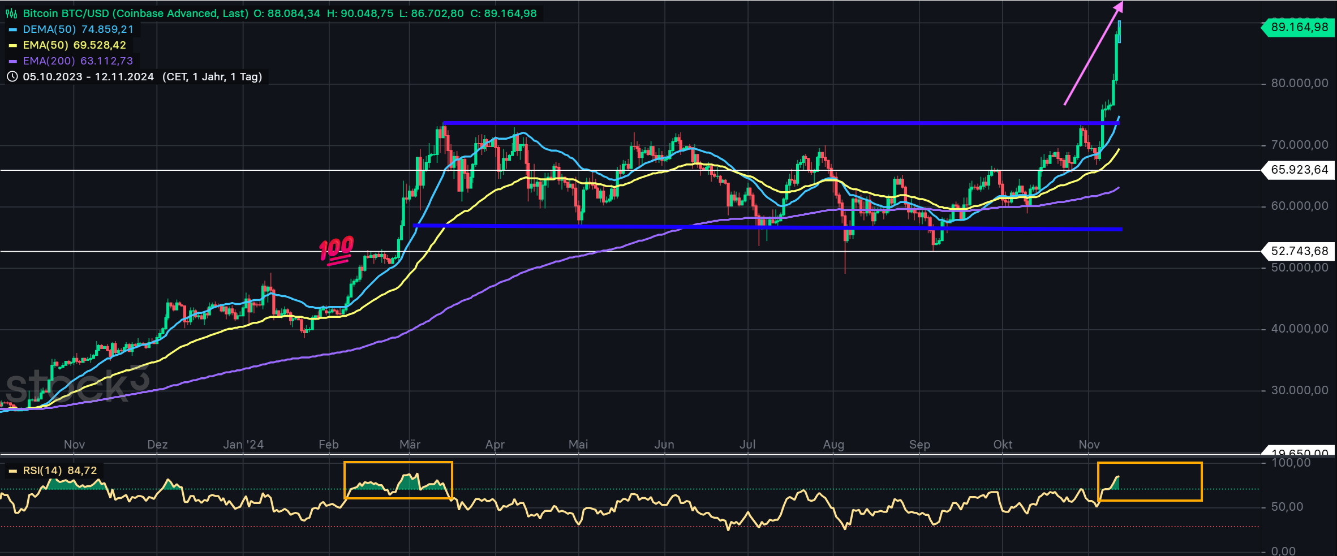1337x556 pixels.
Task: Select the 65.923,64 horizontal line price tag
Action: (x=1299, y=170)
